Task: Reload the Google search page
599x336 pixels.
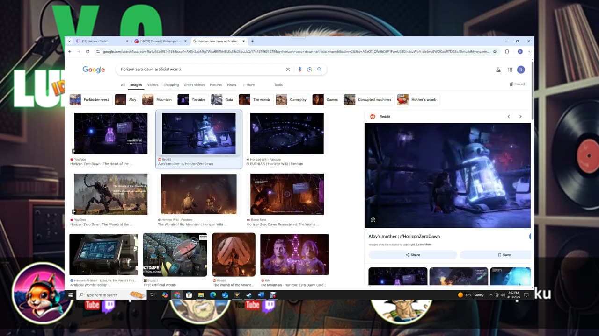Action: pos(88,52)
